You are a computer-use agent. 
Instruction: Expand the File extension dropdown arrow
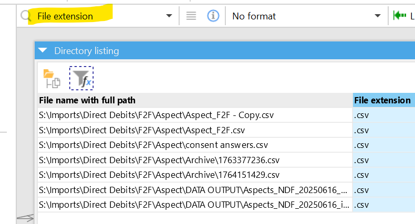(169, 16)
